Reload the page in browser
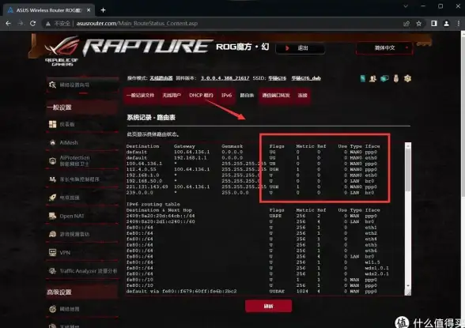The image size is (465, 328). [33, 24]
